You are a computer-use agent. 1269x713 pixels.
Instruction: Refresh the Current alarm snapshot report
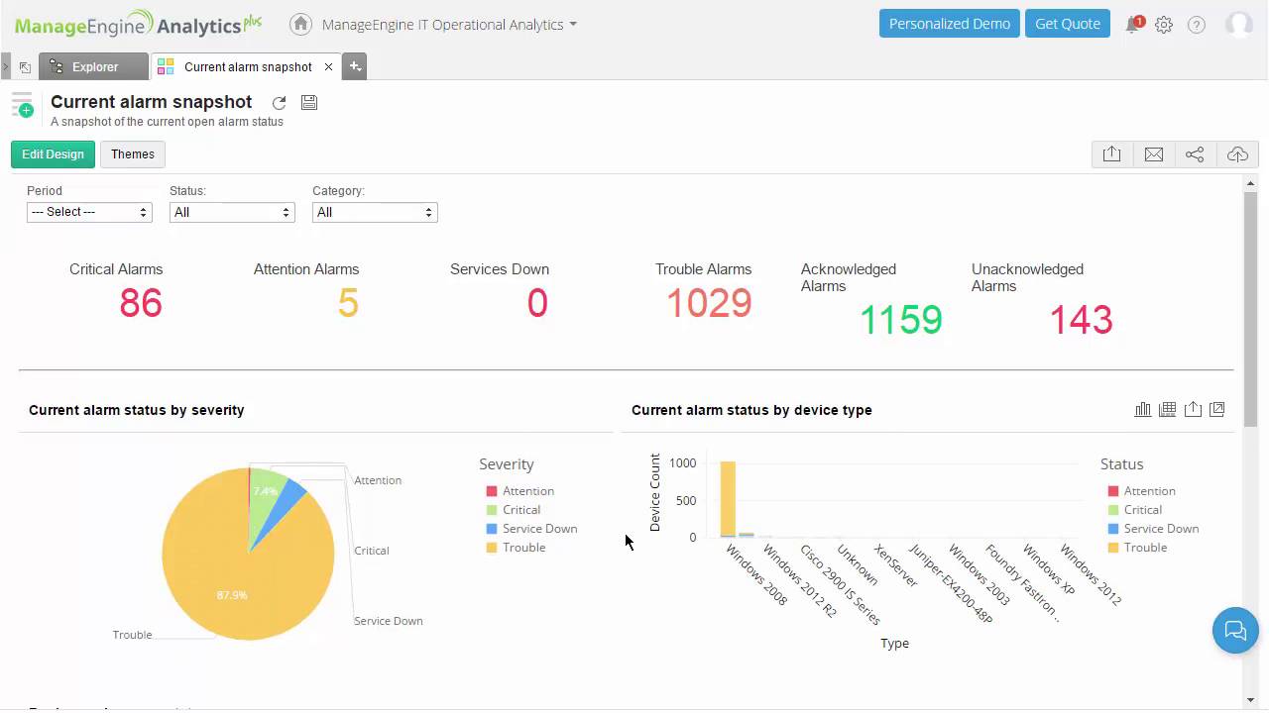point(279,102)
